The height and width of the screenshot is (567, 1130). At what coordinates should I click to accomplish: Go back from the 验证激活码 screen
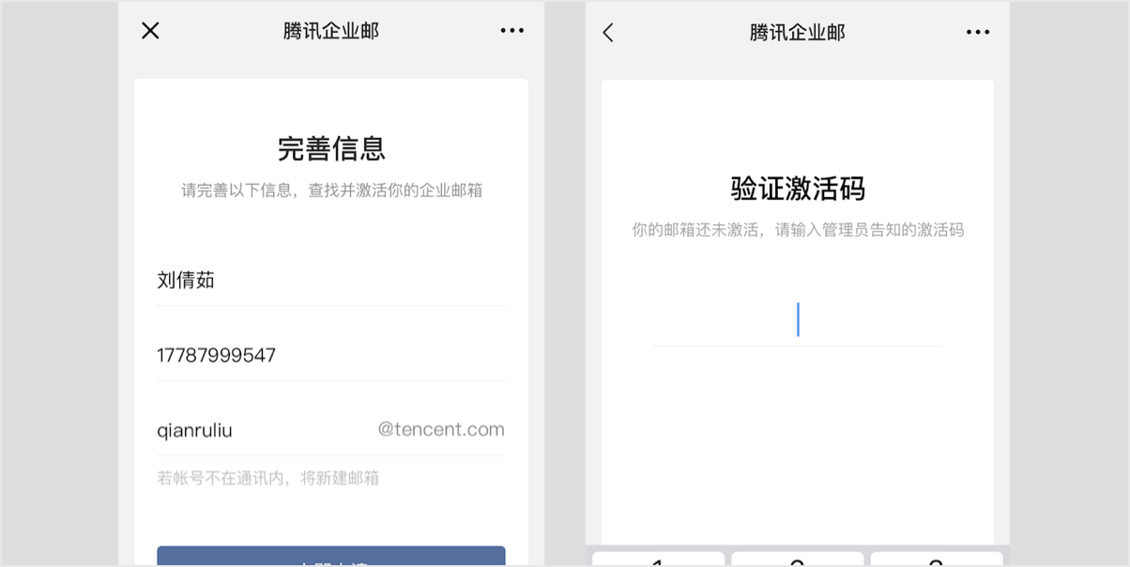pyautogui.click(x=608, y=33)
